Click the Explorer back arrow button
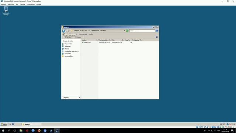The height and width of the screenshot is (133, 236). pyautogui.click(x=64, y=31)
